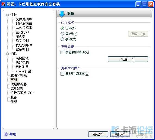Screen dimensions: 155x140
Task: Select the 保护 category label
Action: [x=14, y=15]
